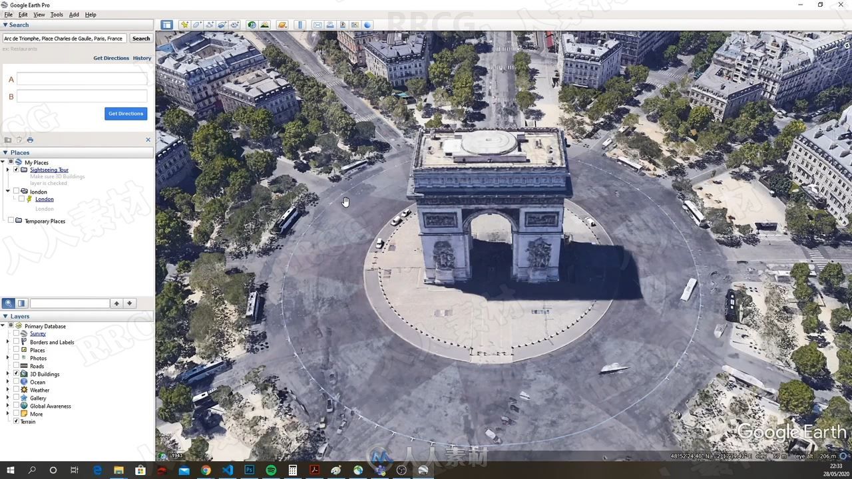This screenshot has width=852, height=479.
Task: Open the View menu
Action: [x=39, y=14]
